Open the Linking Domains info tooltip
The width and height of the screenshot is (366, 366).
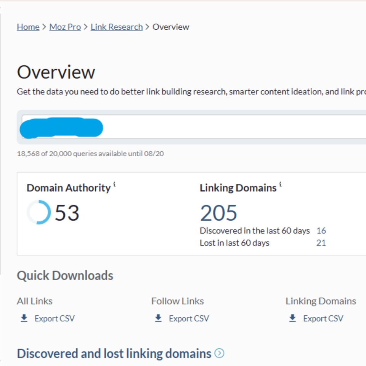tap(281, 184)
